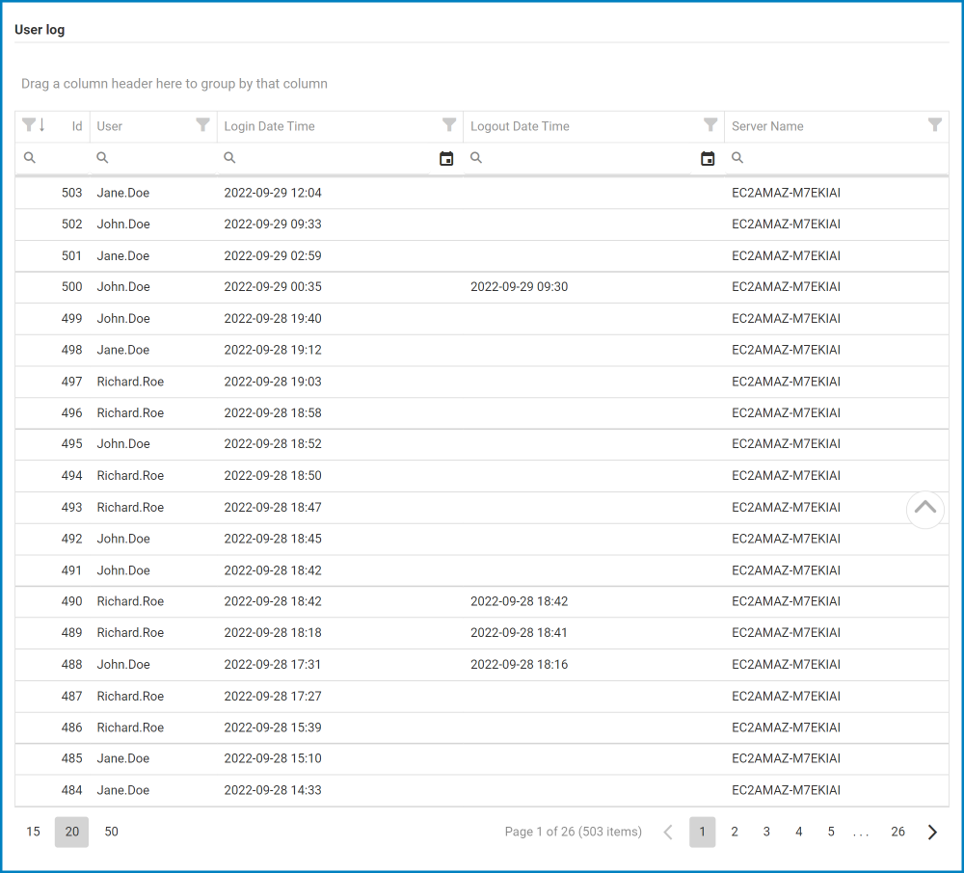Click the search icon in the Server Name filter cell
The width and height of the screenshot is (964, 873).
pos(736,158)
